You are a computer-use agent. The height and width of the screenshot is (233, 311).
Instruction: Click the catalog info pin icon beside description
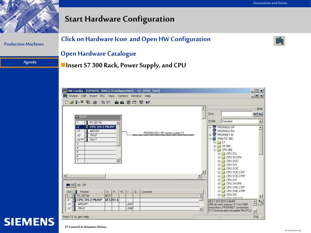point(260,202)
